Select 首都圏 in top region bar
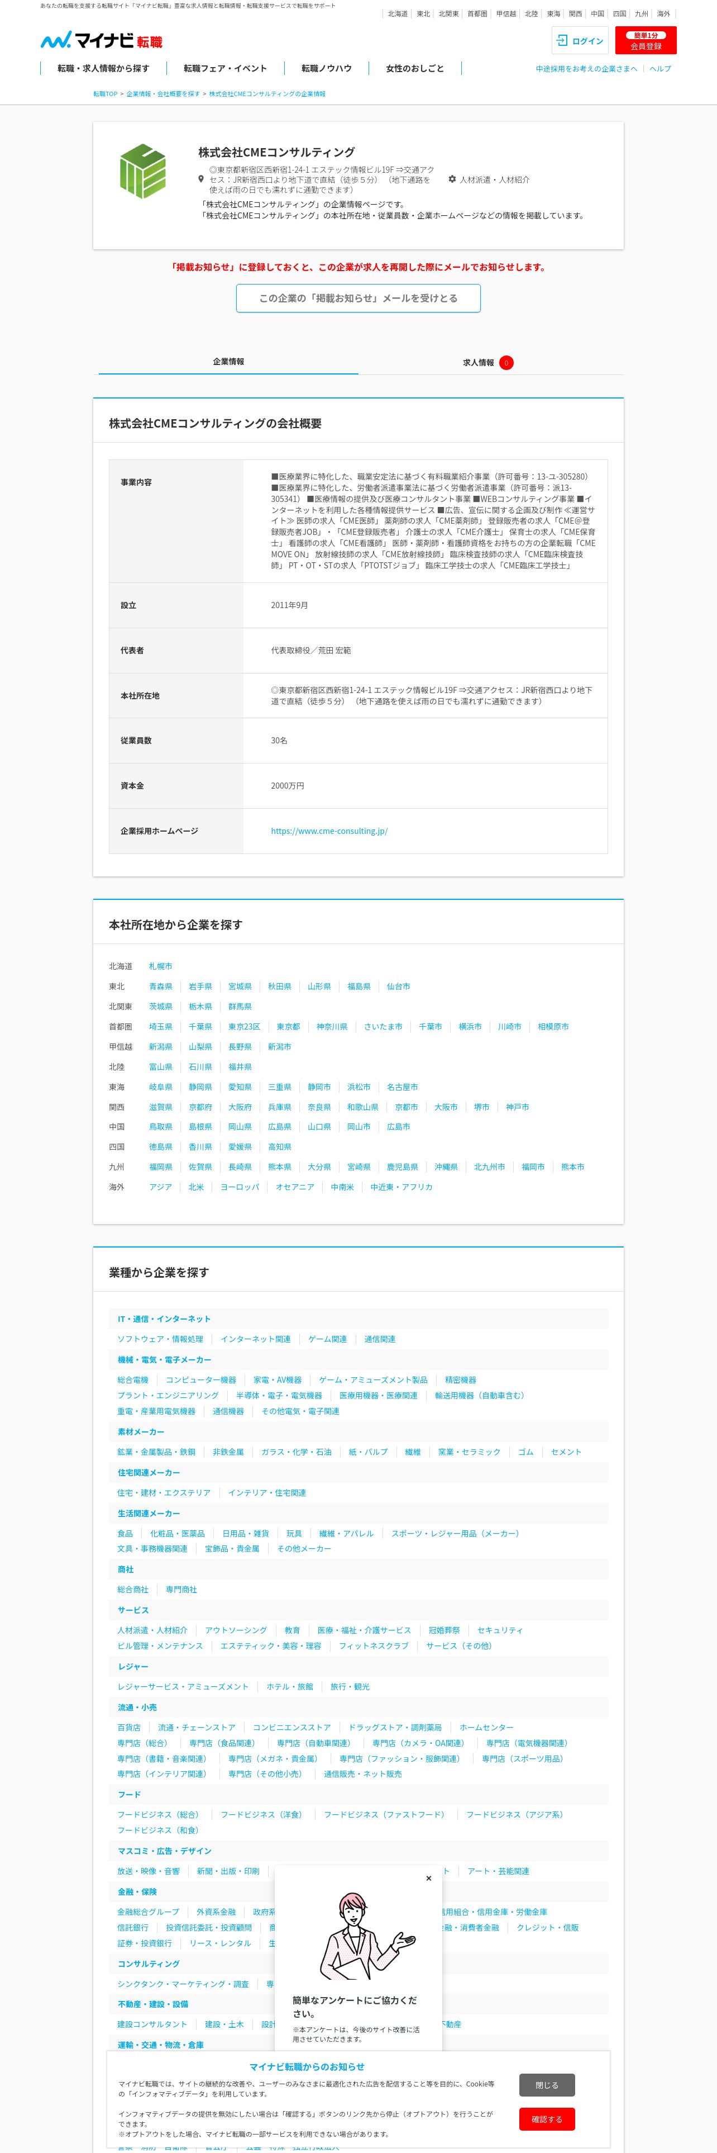 tap(477, 13)
